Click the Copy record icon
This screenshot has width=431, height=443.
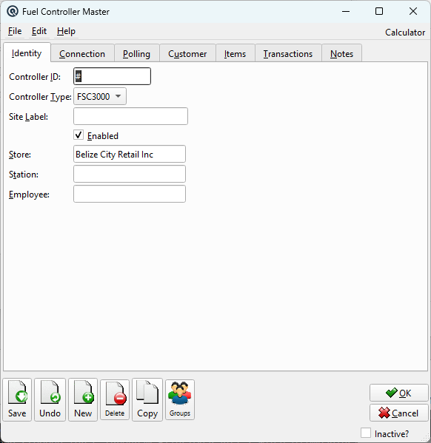[x=147, y=399]
